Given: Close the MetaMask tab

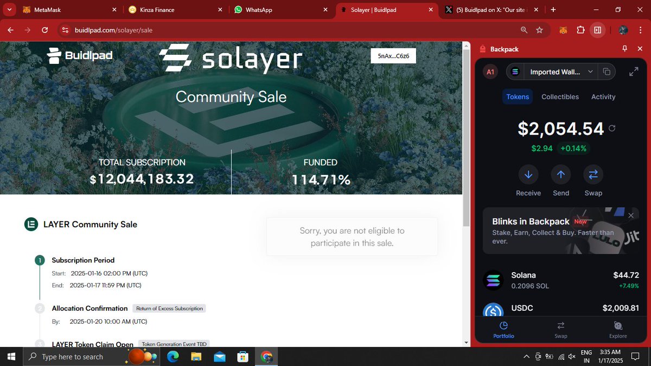Looking at the screenshot, I should click(x=114, y=10).
